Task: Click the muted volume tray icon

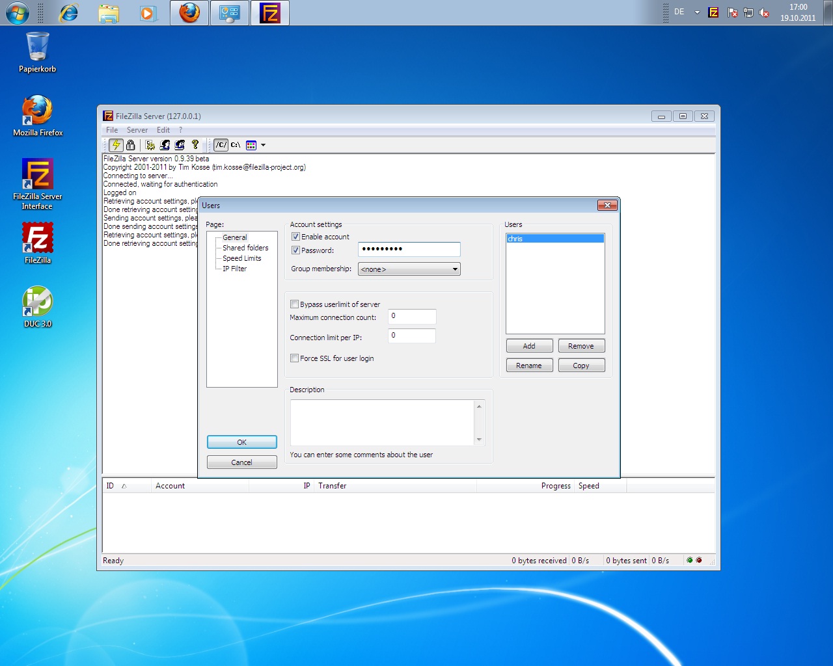Action: (764, 12)
